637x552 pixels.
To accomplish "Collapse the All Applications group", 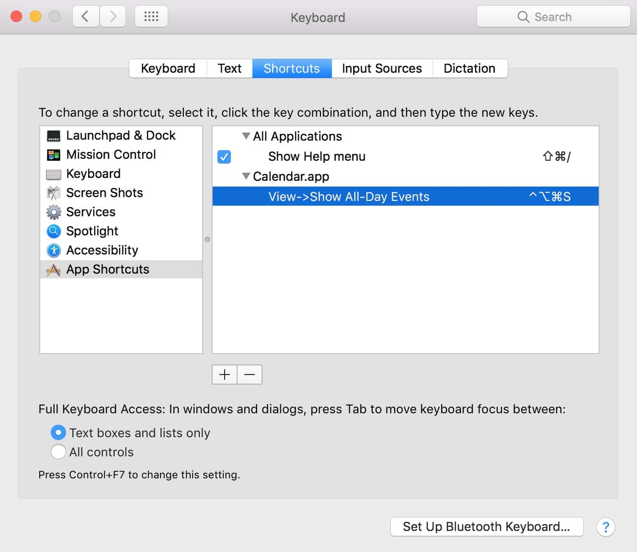I will click(246, 136).
